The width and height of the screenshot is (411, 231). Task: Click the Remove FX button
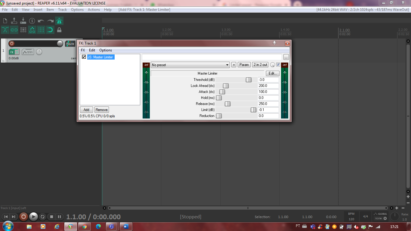(102, 110)
